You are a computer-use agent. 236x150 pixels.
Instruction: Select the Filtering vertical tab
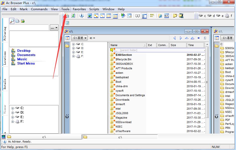5,30
